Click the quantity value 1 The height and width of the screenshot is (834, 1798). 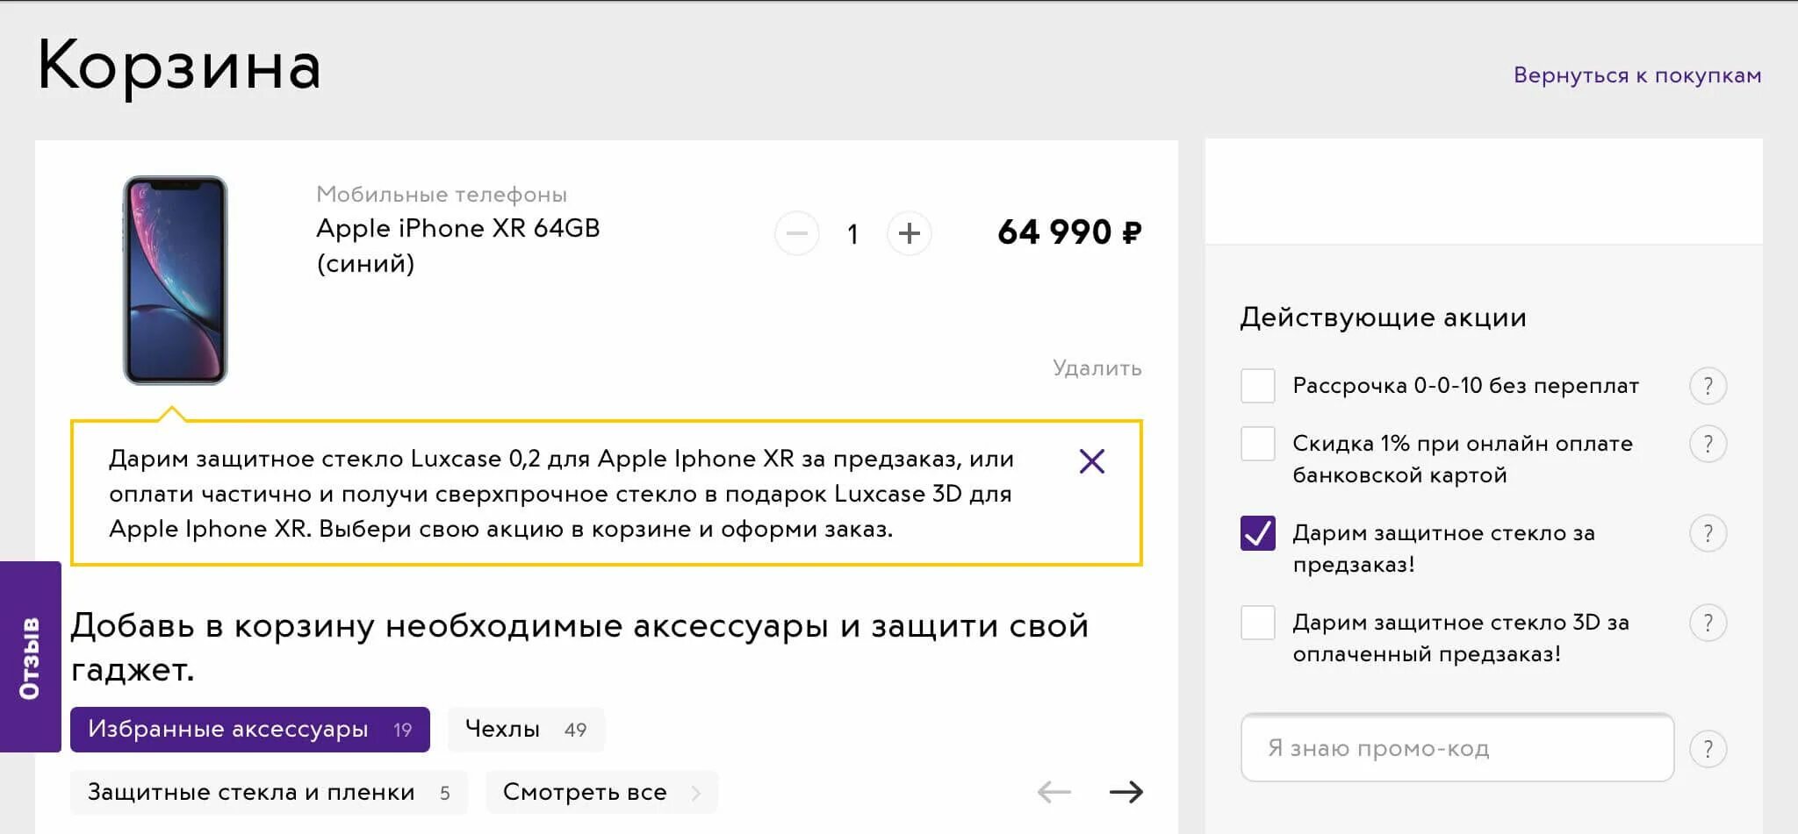click(x=852, y=234)
